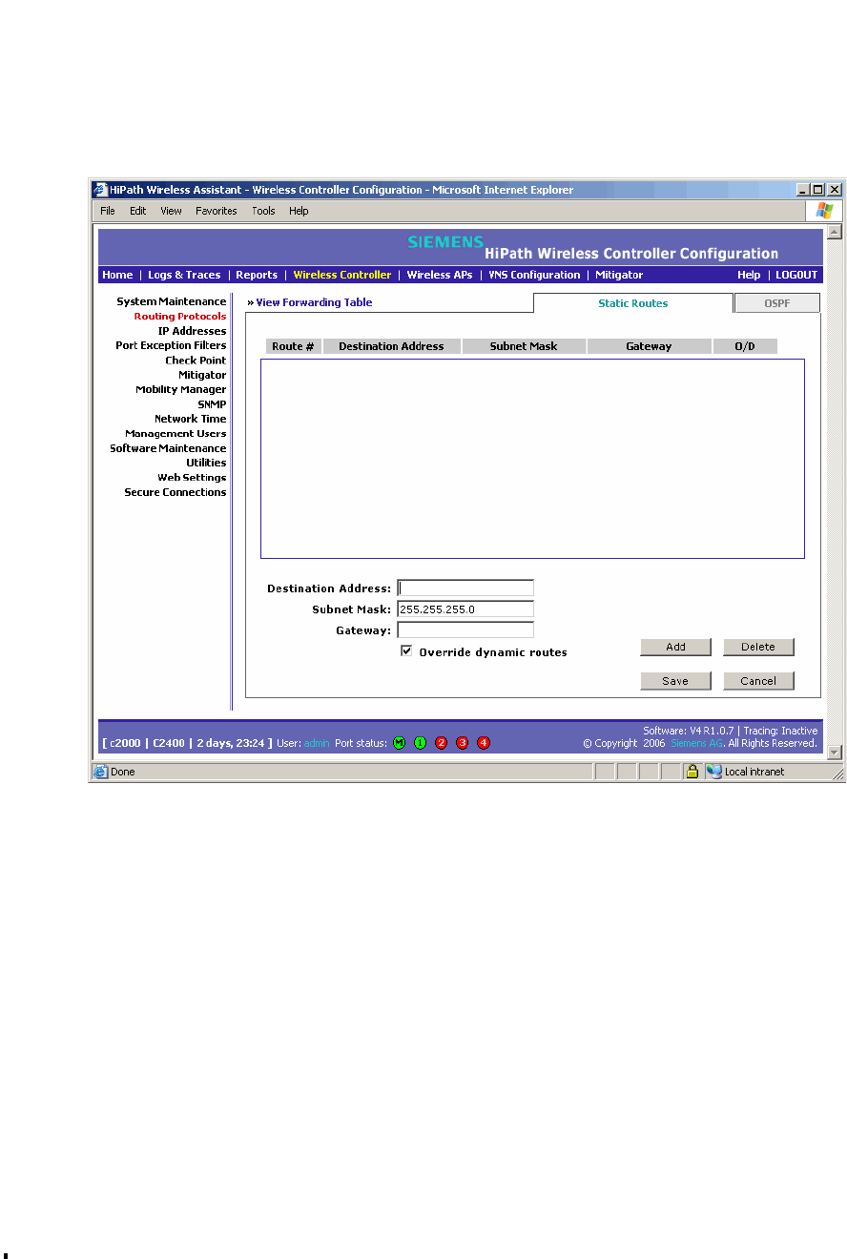Click the admin user link in footer
This screenshot has height=1259, width=847.
(317, 743)
